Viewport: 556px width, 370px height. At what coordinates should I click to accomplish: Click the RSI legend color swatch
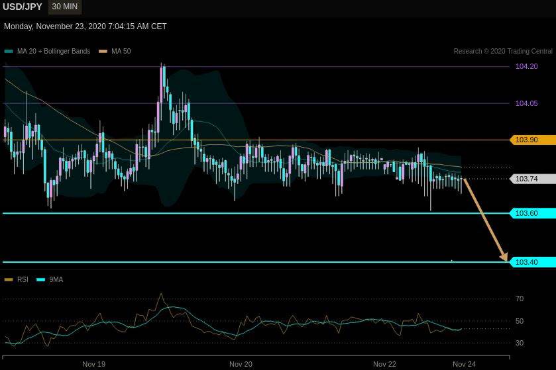[x=9, y=280]
